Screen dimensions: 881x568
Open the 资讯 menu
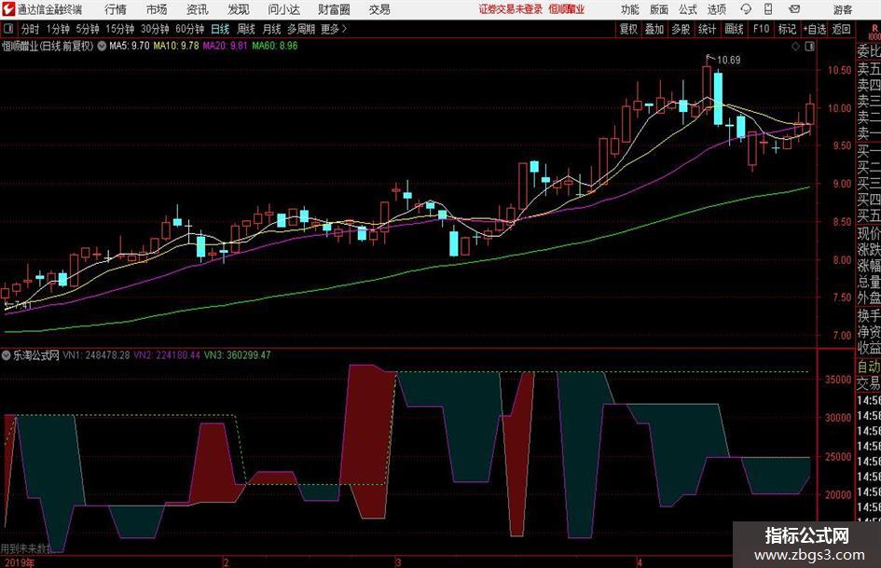click(197, 9)
